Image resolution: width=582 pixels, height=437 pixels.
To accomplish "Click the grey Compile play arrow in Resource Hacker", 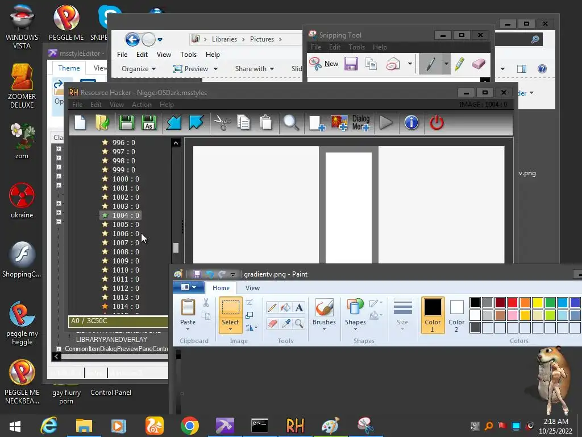I will click(x=386, y=123).
